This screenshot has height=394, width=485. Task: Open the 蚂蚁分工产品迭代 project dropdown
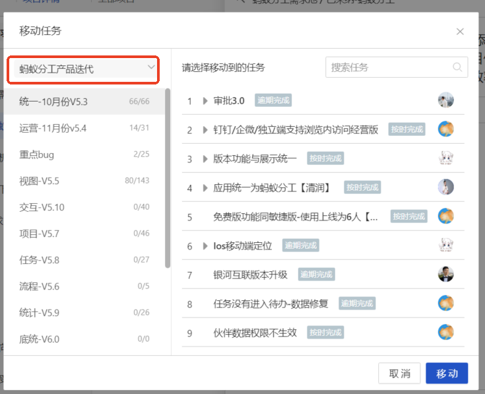click(83, 69)
